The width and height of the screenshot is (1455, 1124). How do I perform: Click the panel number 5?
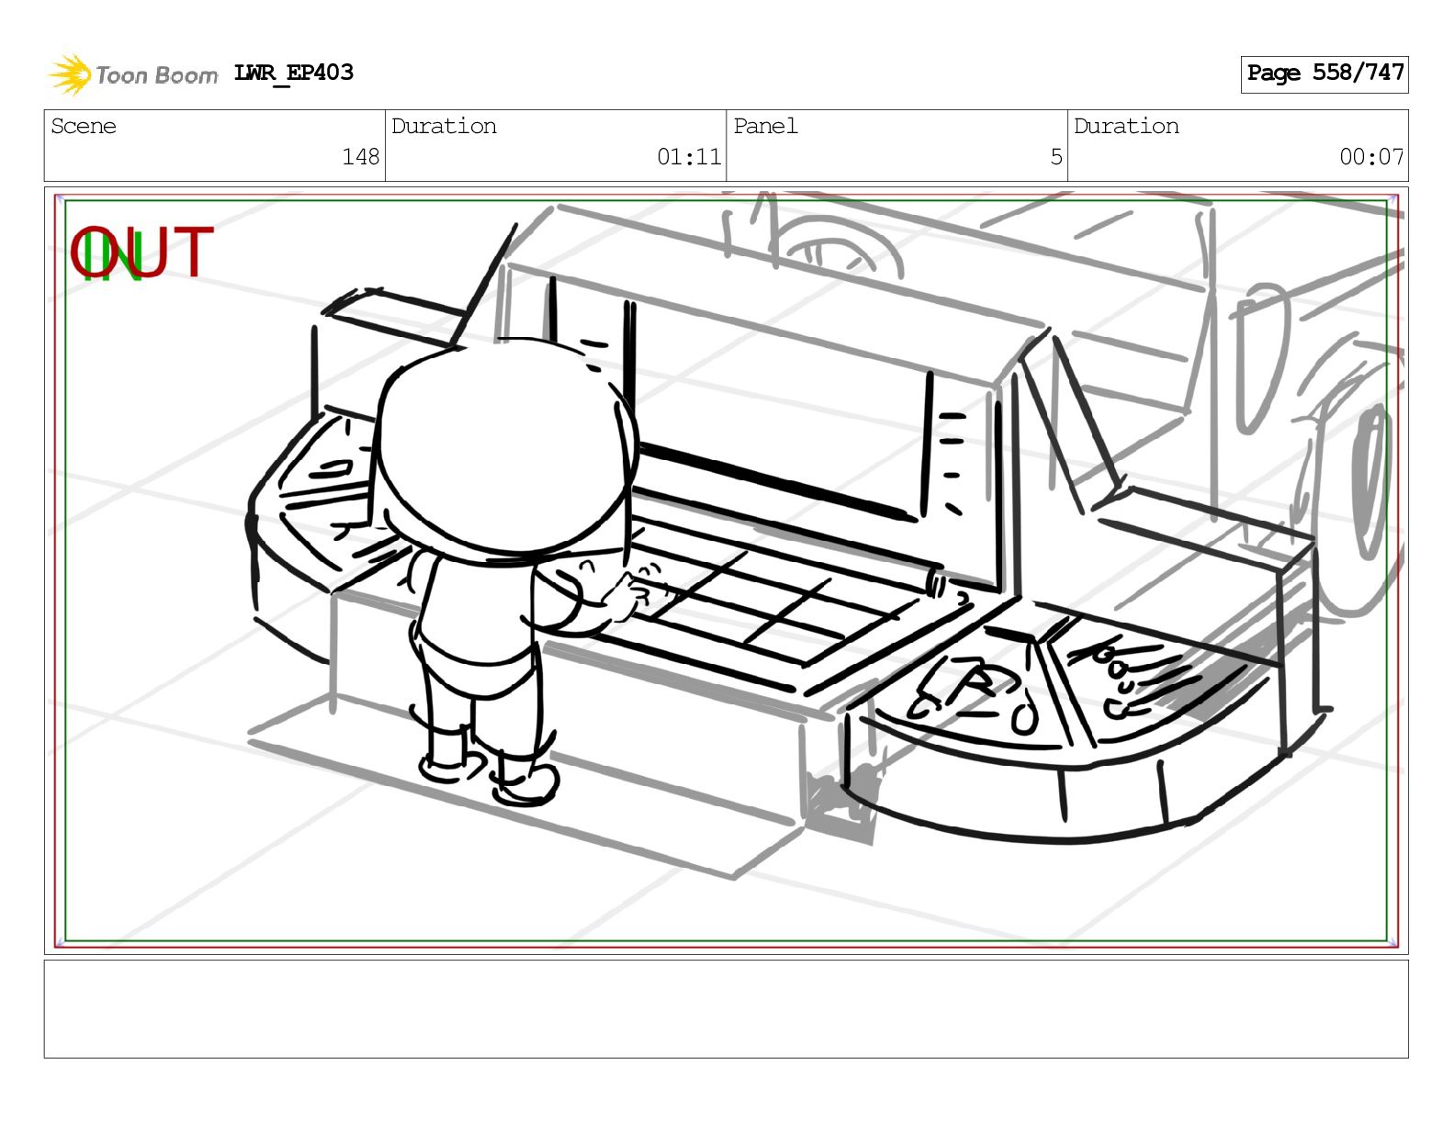1056,157
